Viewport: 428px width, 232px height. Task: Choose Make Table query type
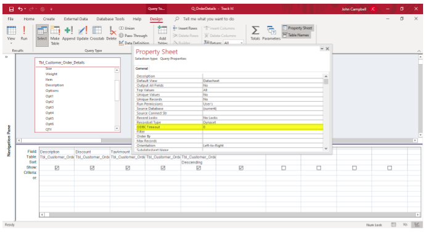[x=55, y=36]
